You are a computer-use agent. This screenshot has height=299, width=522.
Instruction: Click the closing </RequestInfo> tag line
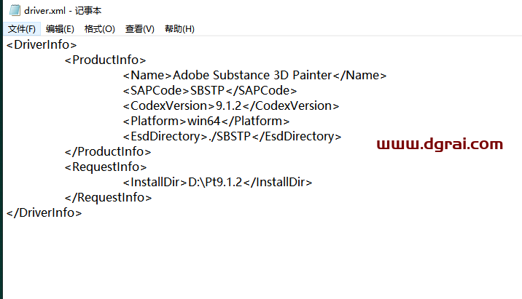pos(108,197)
